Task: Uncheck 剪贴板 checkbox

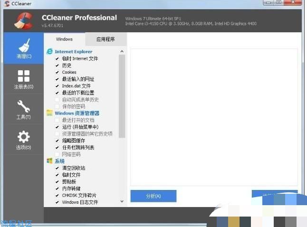Action: pyautogui.click(x=57, y=181)
